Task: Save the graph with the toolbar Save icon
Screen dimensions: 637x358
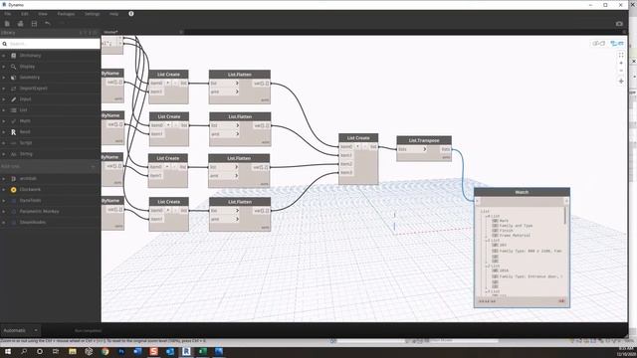Action: point(34,24)
